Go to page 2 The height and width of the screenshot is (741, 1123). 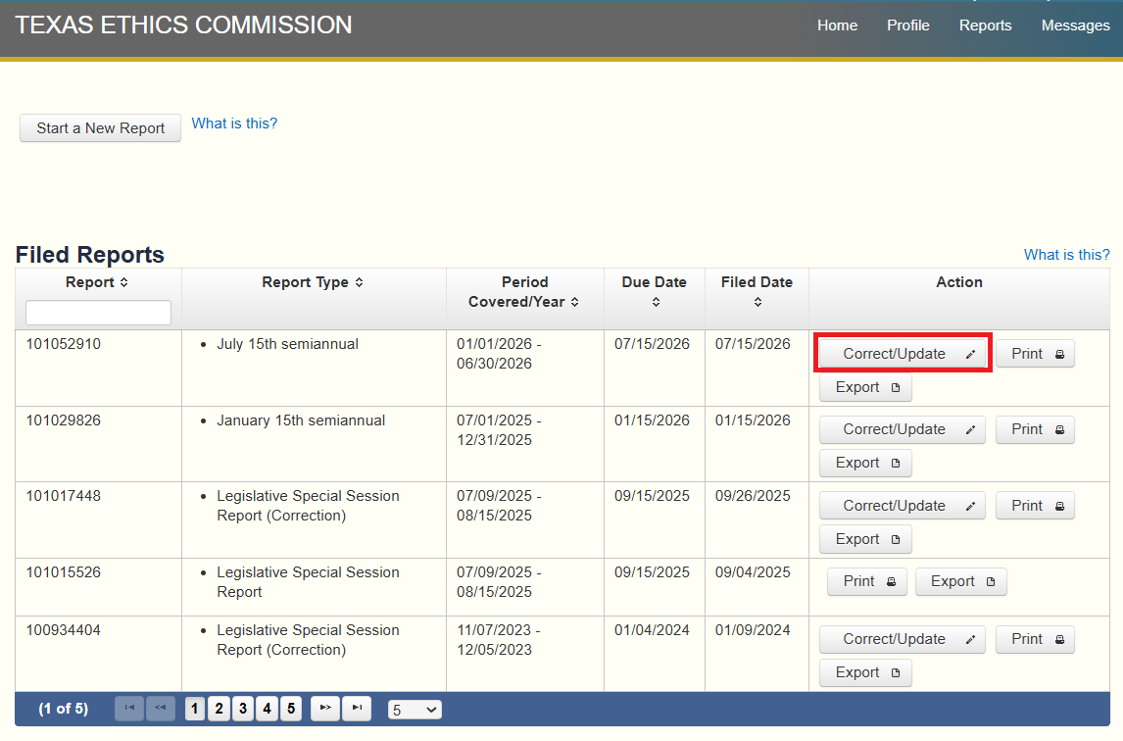pos(220,709)
